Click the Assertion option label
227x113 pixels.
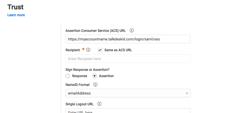pyautogui.click(x=106, y=76)
